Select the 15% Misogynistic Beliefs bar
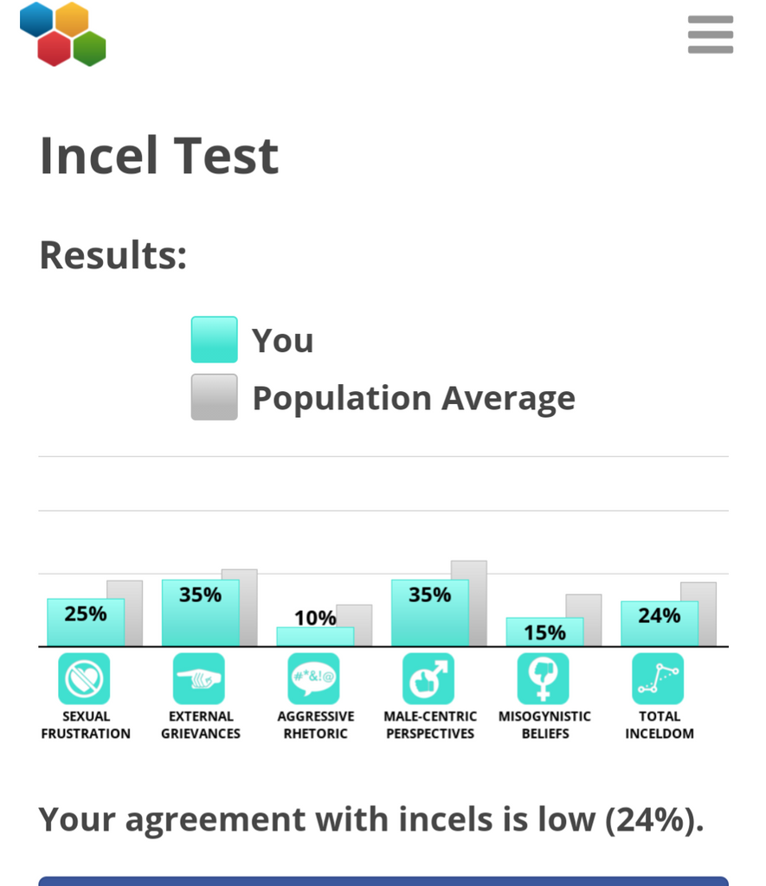766x886 pixels. click(x=545, y=632)
